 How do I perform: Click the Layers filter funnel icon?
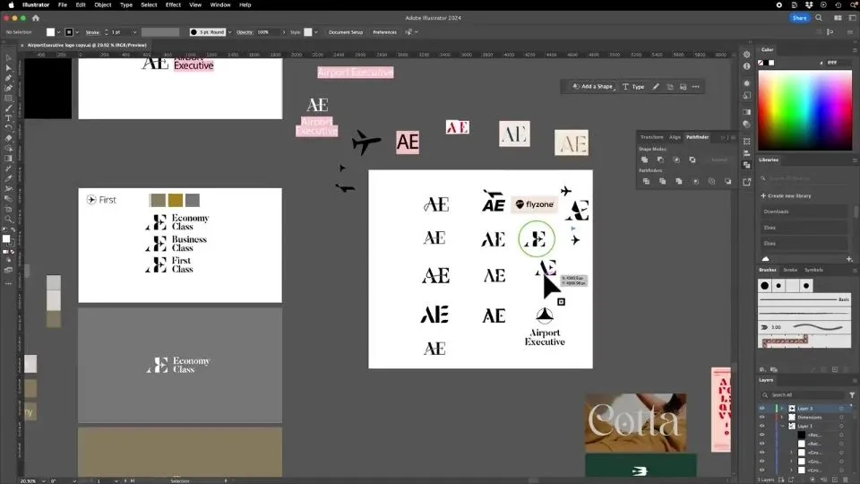click(x=852, y=394)
